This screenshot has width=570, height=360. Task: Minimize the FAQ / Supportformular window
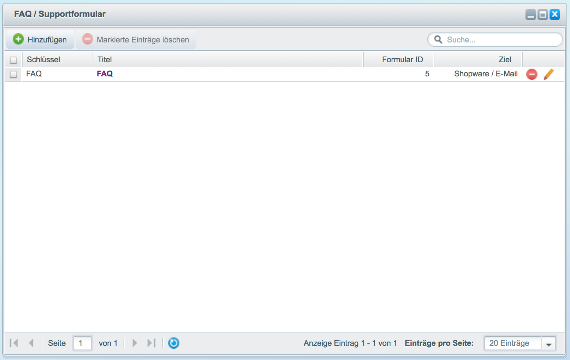click(530, 14)
